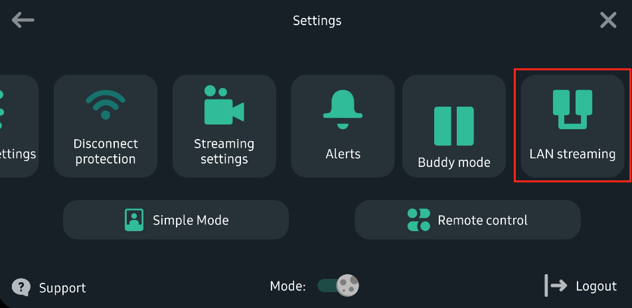Click the video camera streaming icon

224,105
